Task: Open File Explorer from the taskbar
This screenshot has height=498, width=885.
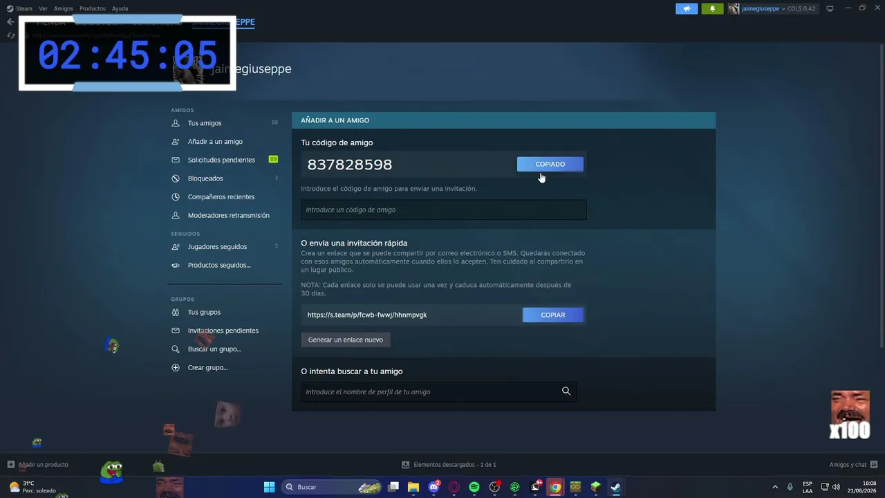Action: pyautogui.click(x=413, y=487)
